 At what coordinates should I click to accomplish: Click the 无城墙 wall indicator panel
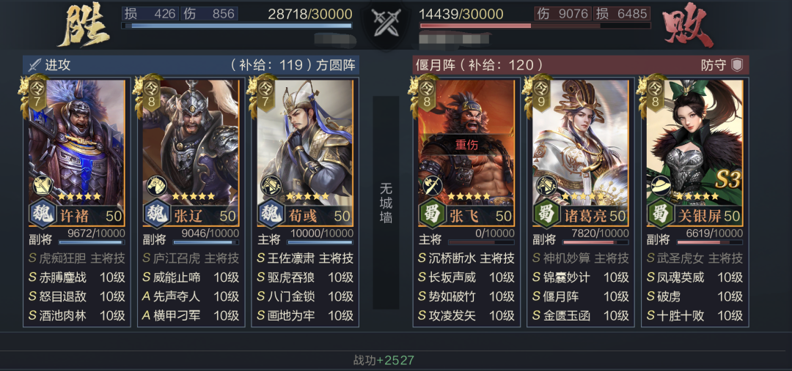(386, 203)
